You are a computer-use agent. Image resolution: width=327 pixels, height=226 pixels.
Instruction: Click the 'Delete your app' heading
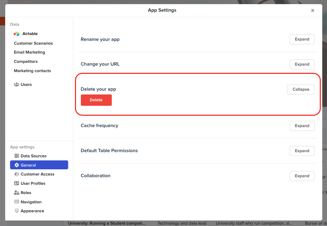(x=98, y=89)
